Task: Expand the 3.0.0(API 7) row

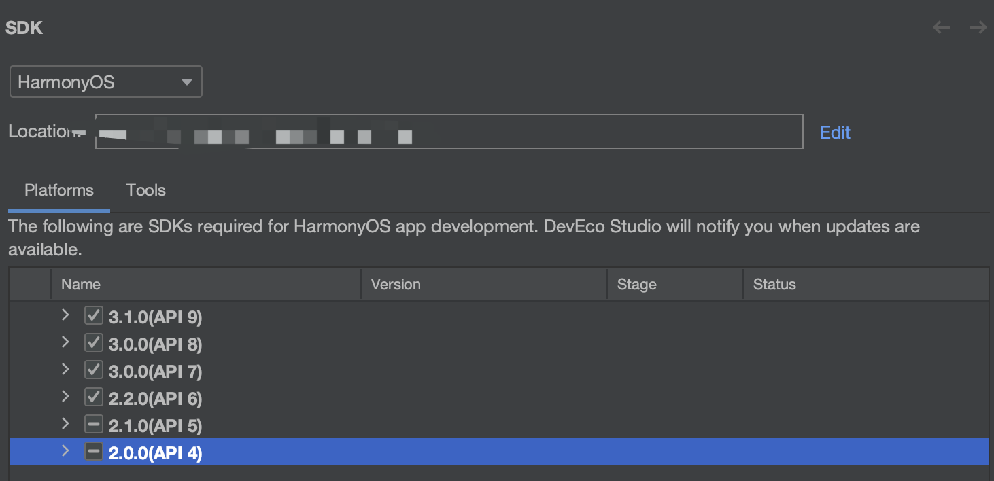Action: pyautogui.click(x=65, y=370)
